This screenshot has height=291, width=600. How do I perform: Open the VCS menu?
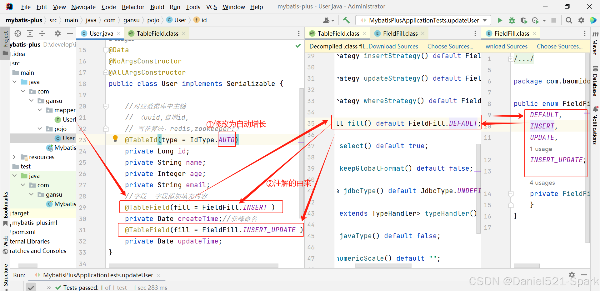click(x=212, y=7)
